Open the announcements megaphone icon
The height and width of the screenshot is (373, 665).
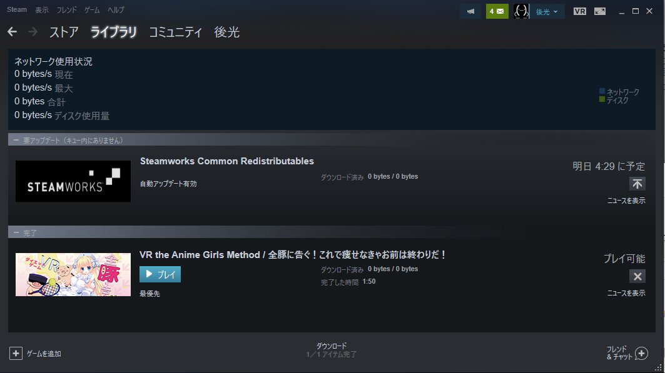[x=471, y=11]
